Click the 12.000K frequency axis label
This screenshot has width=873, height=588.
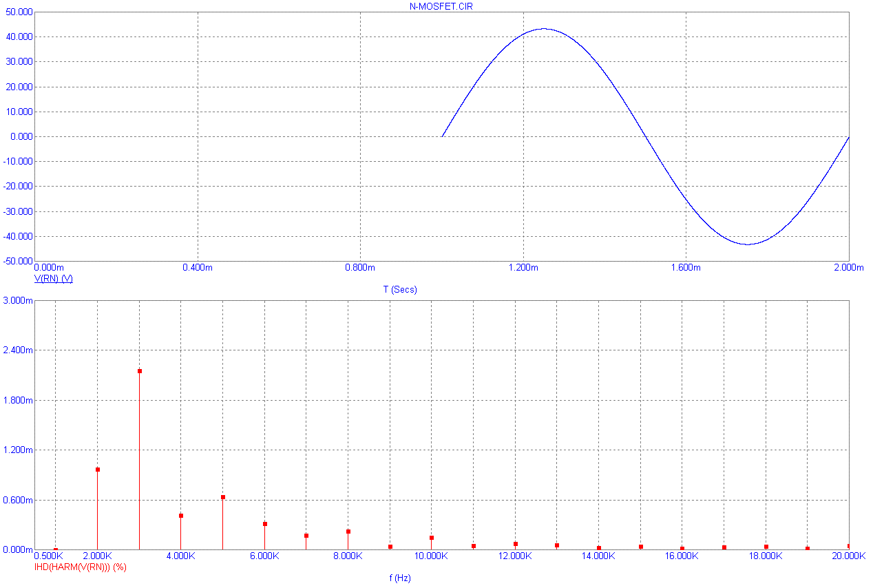[x=514, y=556]
